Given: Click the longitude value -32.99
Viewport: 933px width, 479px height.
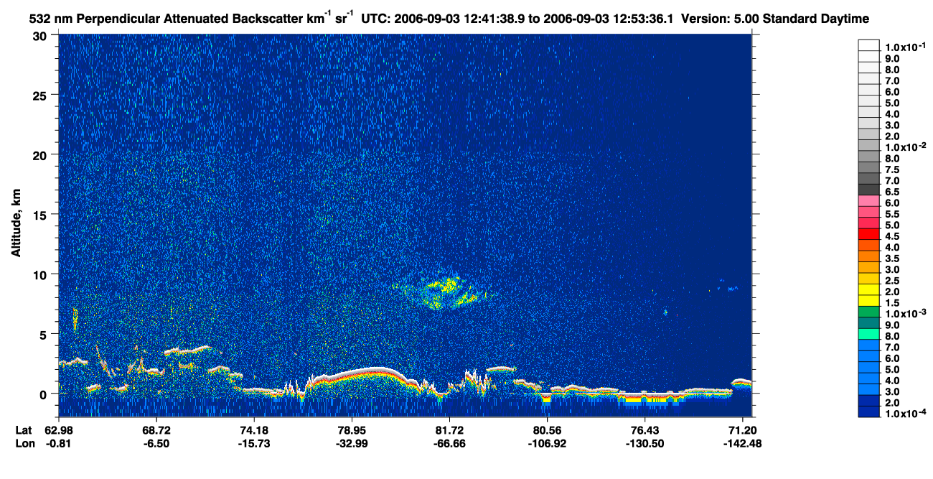Looking at the screenshot, I should click(x=352, y=443).
